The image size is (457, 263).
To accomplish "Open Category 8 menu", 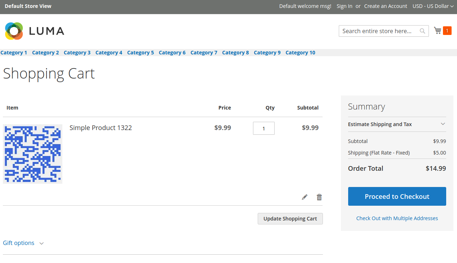I will point(235,53).
